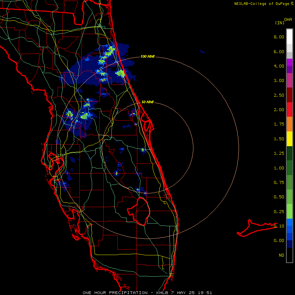295x295 pixels.
Task: Click the 50 NMI range ring label
Action: [147, 102]
